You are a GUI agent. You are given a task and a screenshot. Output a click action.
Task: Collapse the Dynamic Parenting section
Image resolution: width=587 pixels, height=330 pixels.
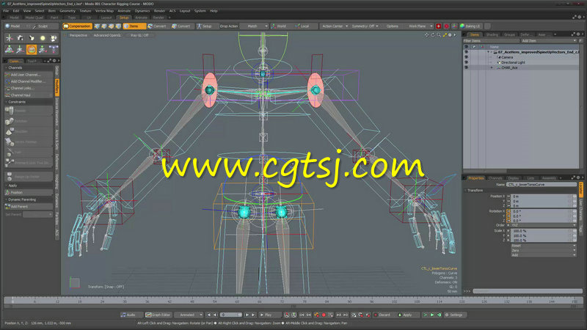[x=7, y=199]
